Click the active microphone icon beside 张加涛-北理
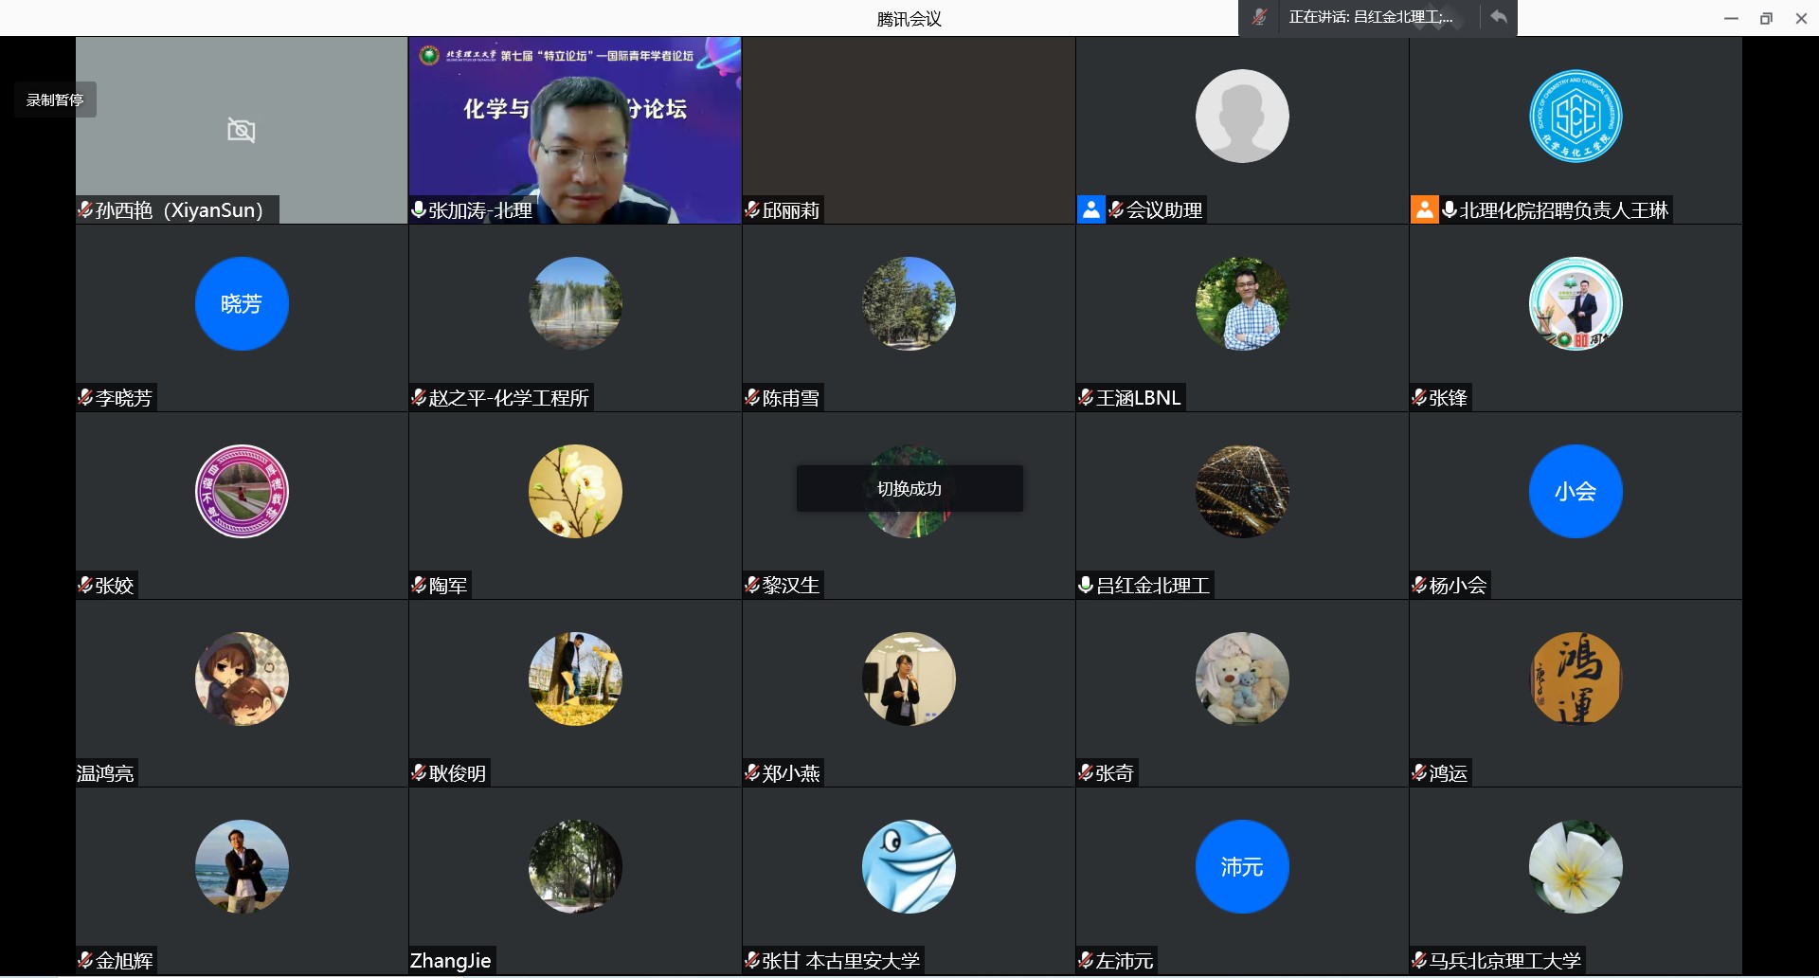The height and width of the screenshot is (978, 1819). 418,210
